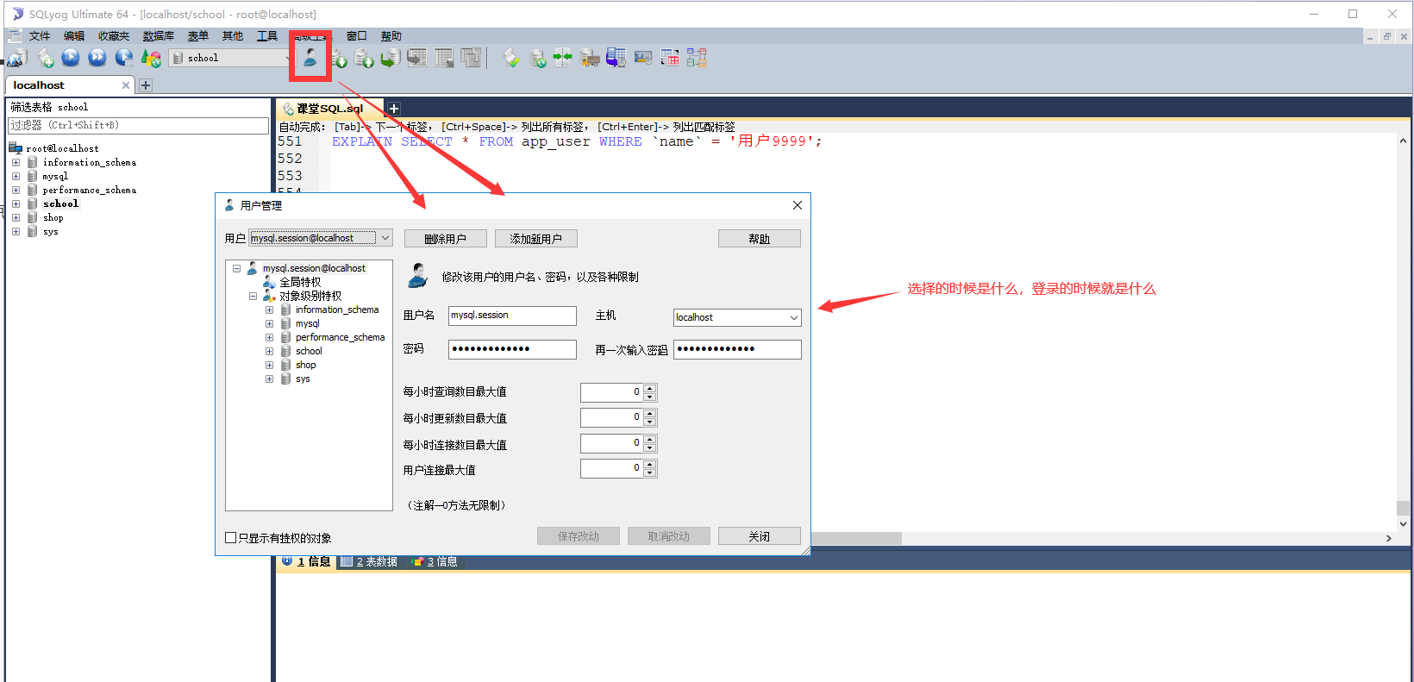Click the execute query play icon
This screenshot has width=1414, height=682.
[x=71, y=58]
